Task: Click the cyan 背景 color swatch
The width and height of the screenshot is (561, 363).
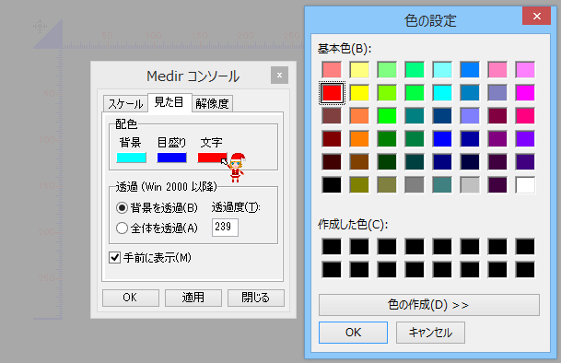Action: point(132,158)
